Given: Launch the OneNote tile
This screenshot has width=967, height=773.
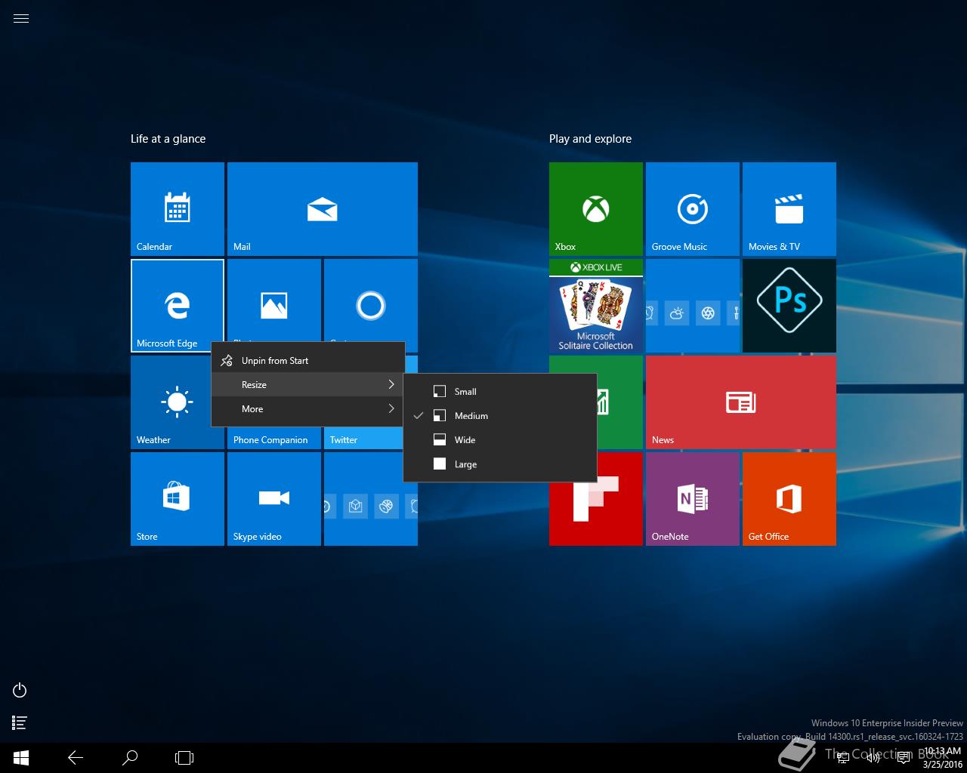Looking at the screenshot, I should [693, 499].
